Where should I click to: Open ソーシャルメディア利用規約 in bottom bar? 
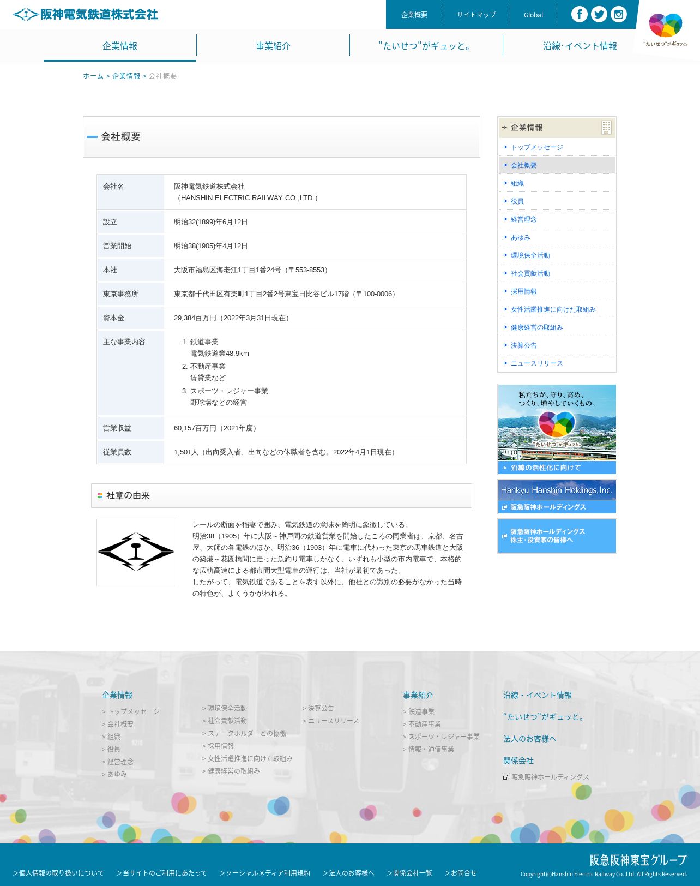click(265, 873)
